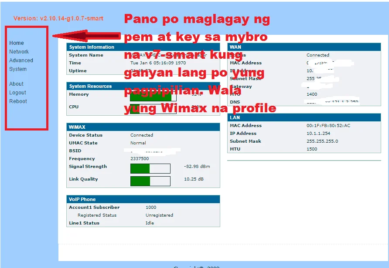The width and height of the screenshot is (389, 268).
Task: Click the Frequency value 2337500
Action: (x=140, y=159)
